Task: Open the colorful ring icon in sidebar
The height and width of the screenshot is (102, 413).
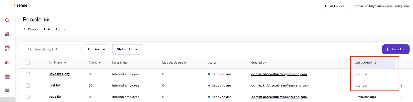Action: coord(7,20)
